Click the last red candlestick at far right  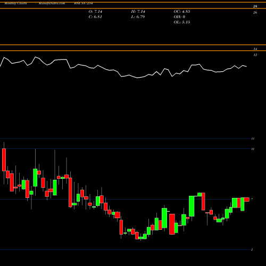pos(247,199)
